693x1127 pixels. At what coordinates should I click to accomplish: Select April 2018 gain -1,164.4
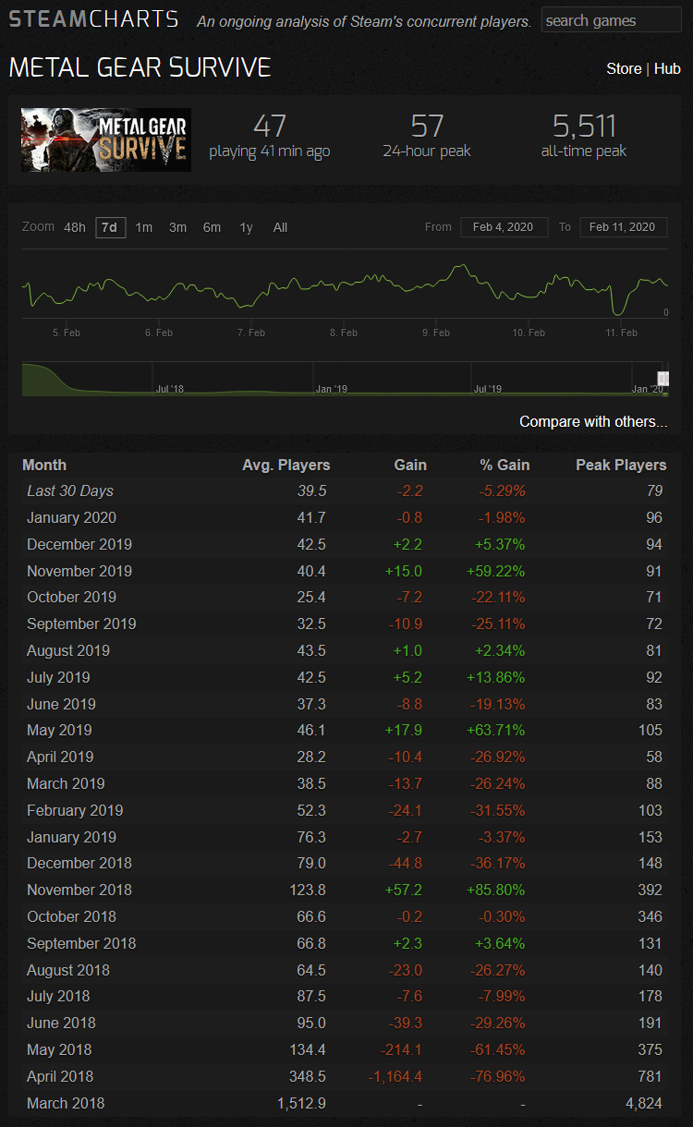(395, 1076)
